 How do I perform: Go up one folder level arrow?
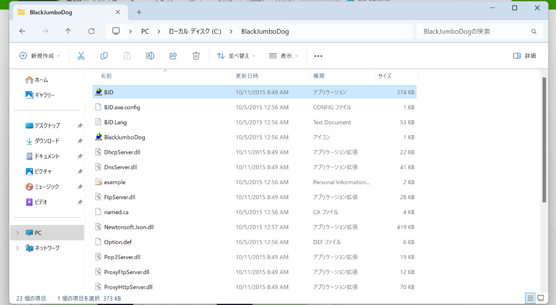coord(68,31)
